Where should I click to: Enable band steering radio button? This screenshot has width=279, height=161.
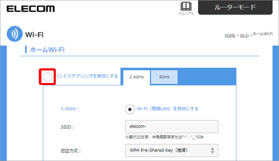click(x=48, y=77)
